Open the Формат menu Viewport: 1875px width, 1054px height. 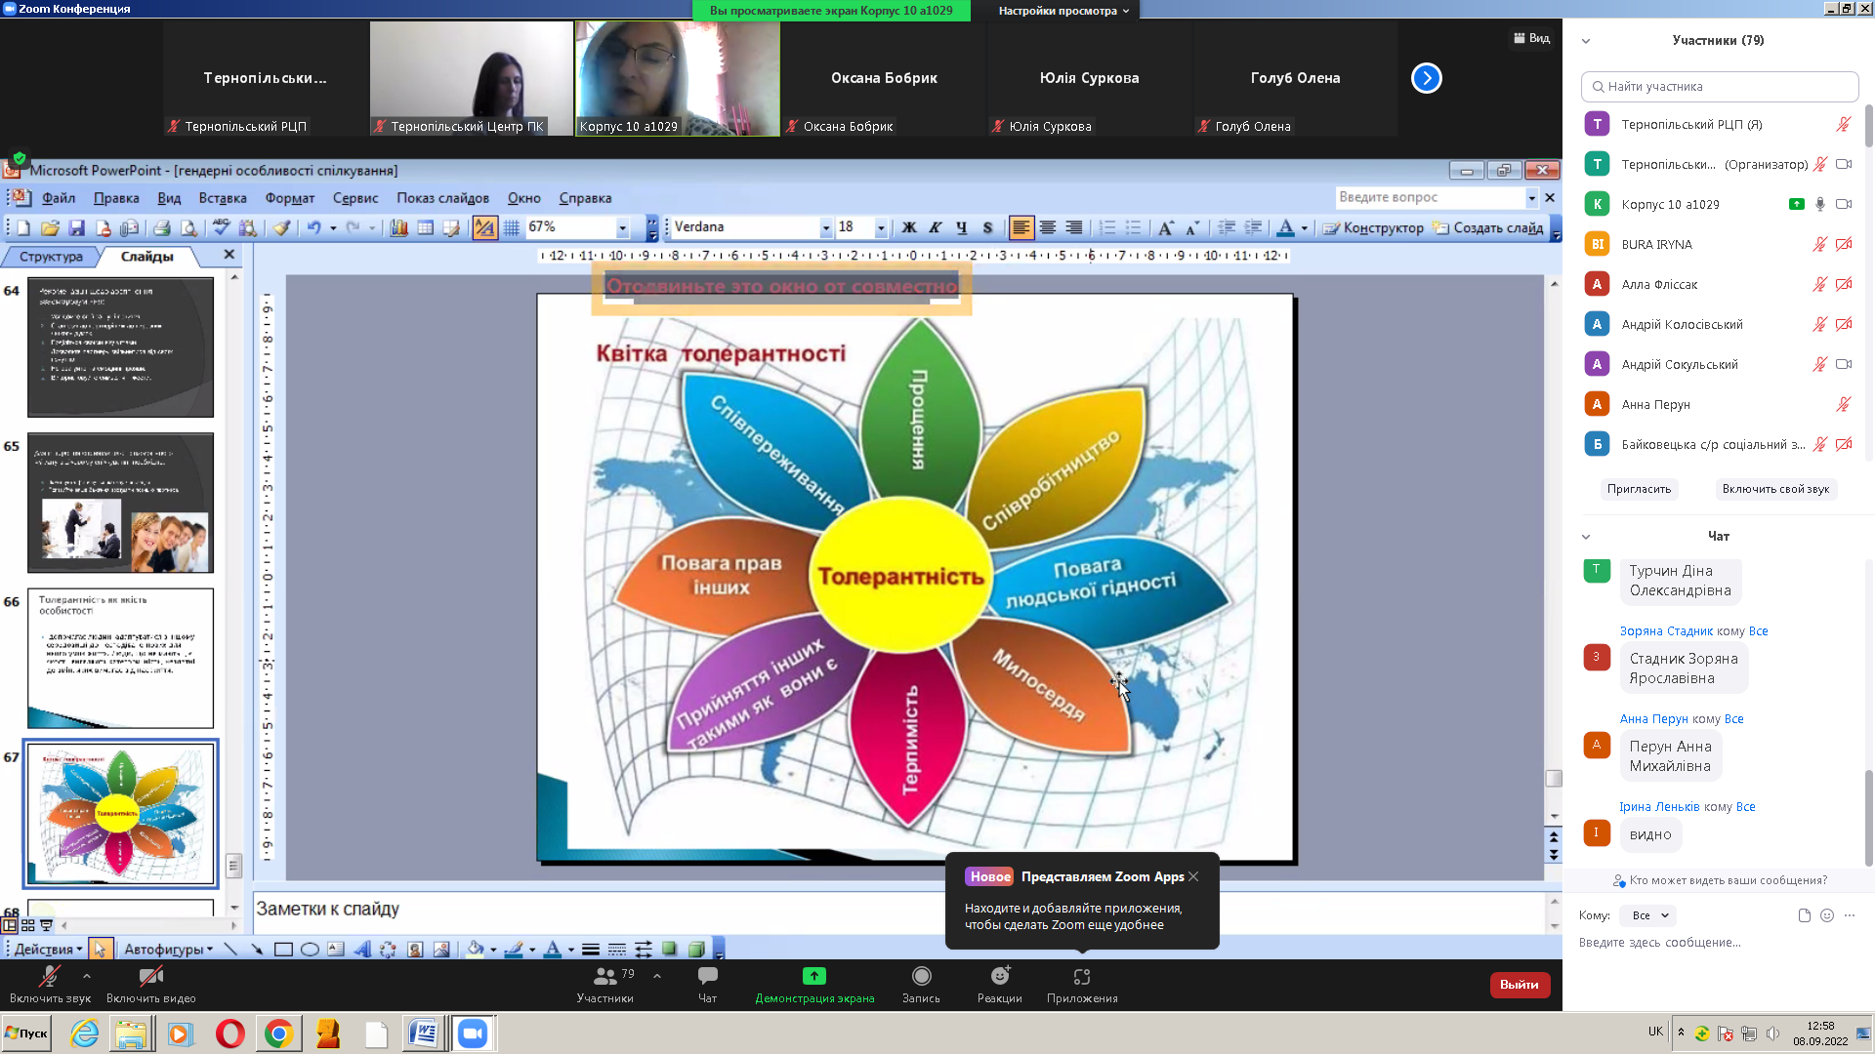pyautogui.click(x=290, y=198)
